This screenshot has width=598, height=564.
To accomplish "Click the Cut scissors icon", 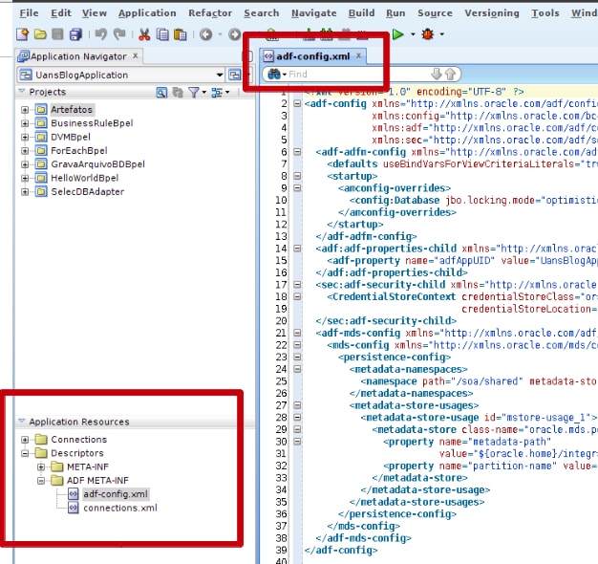I will click(144, 34).
